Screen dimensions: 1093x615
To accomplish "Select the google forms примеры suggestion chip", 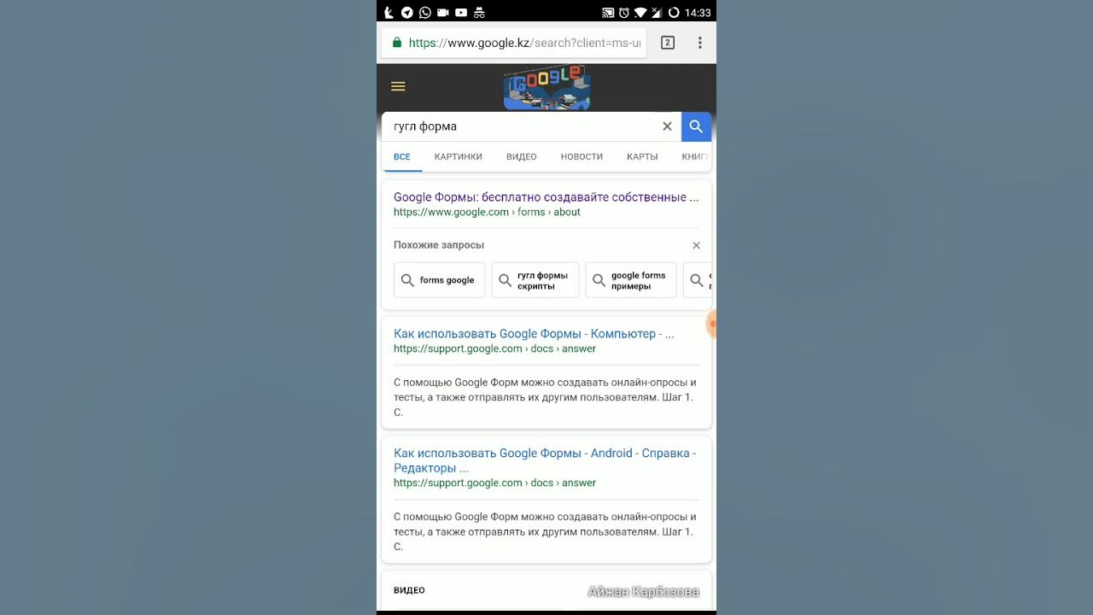I will (x=630, y=280).
